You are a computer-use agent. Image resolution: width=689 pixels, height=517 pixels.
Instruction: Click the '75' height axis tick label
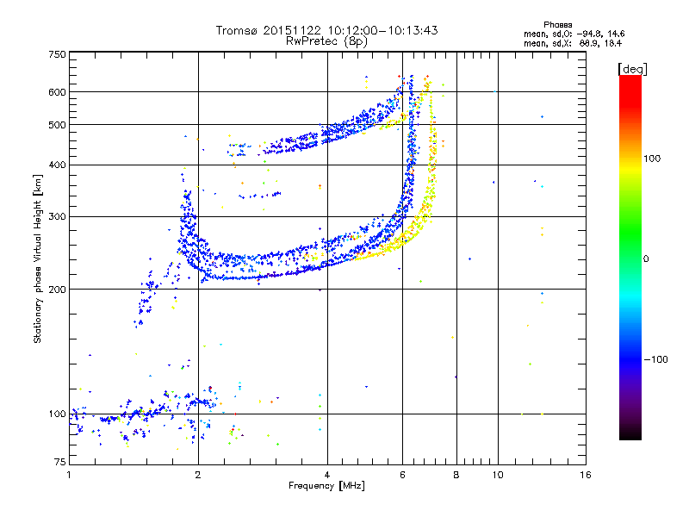coord(60,462)
